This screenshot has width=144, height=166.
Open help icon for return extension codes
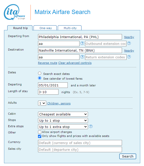[x=129, y=57]
